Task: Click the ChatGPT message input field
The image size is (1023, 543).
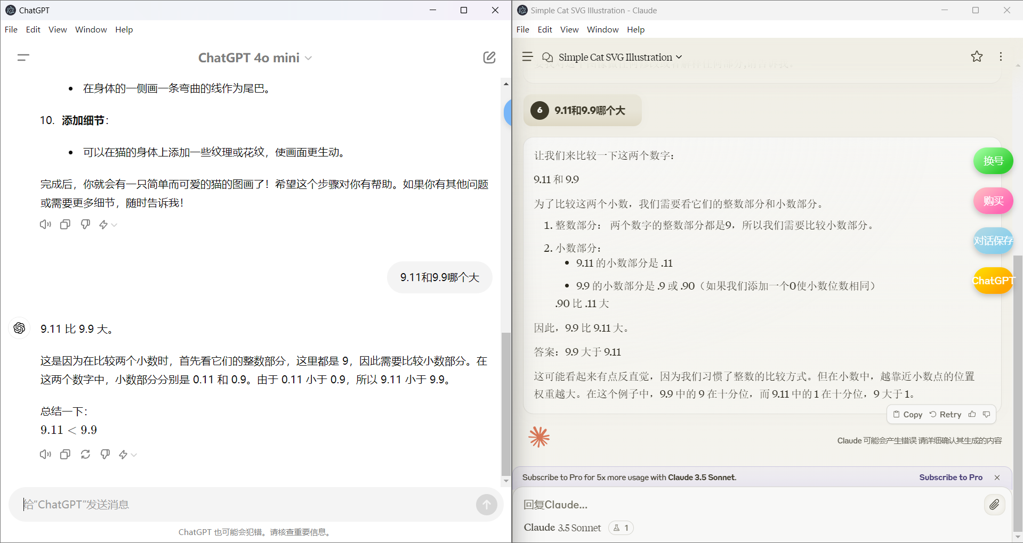Action: click(245, 505)
